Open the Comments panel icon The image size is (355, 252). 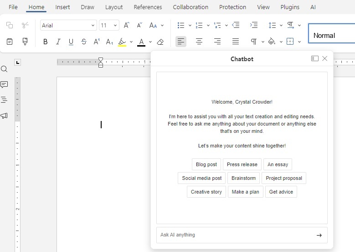[x=4, y=84]
